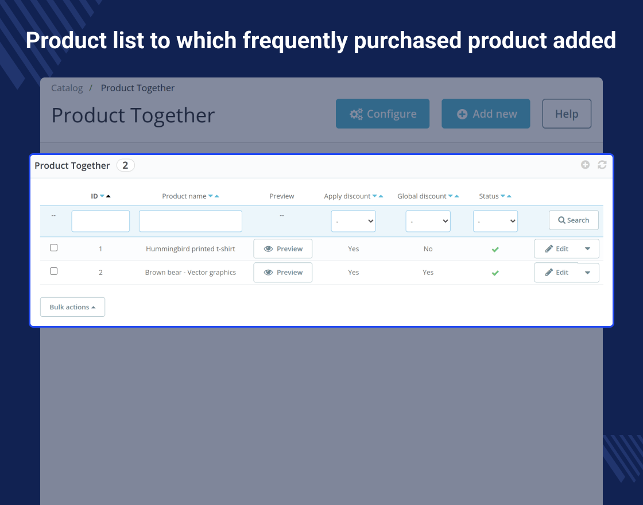Preview the Hummingbird printed t-shirt product

point(283,249)
